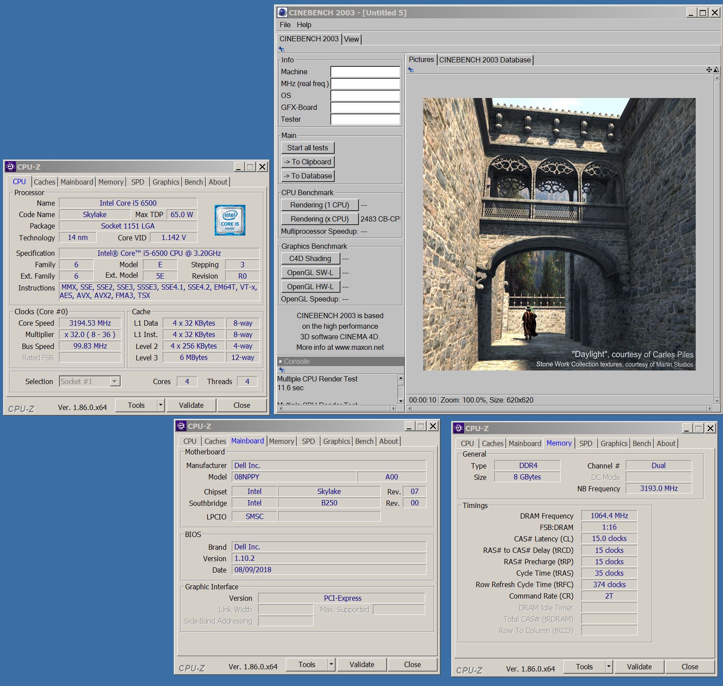
Task: Switch to the View tab in CINEBENCH
Action: pos(351,39)
